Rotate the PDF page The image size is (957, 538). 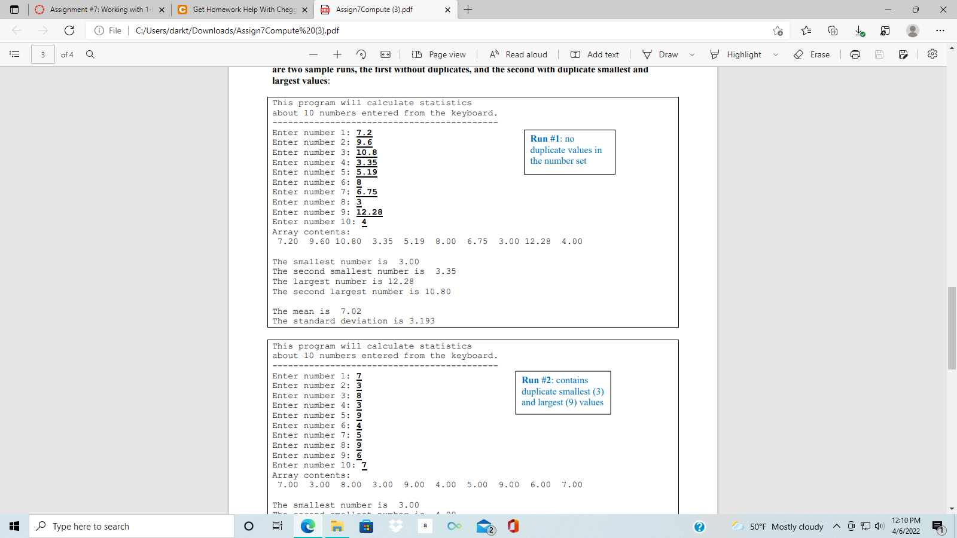[x=361, y=54]
